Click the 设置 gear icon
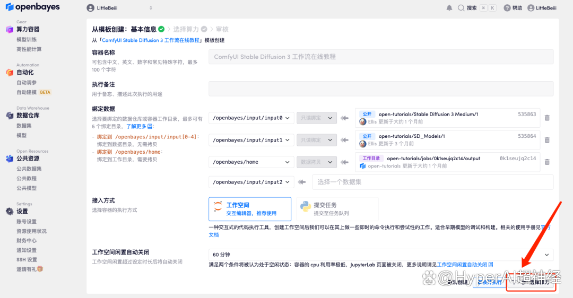The width and height of the screenshot is (573, 298). tap(10, 212)
